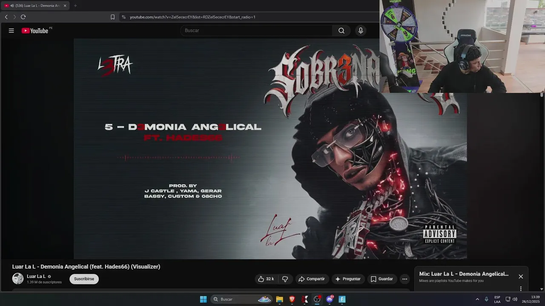Viewport: 545px width, 306px height.
Task: Start voice search with microphone icon
Action: coord(361,31)
